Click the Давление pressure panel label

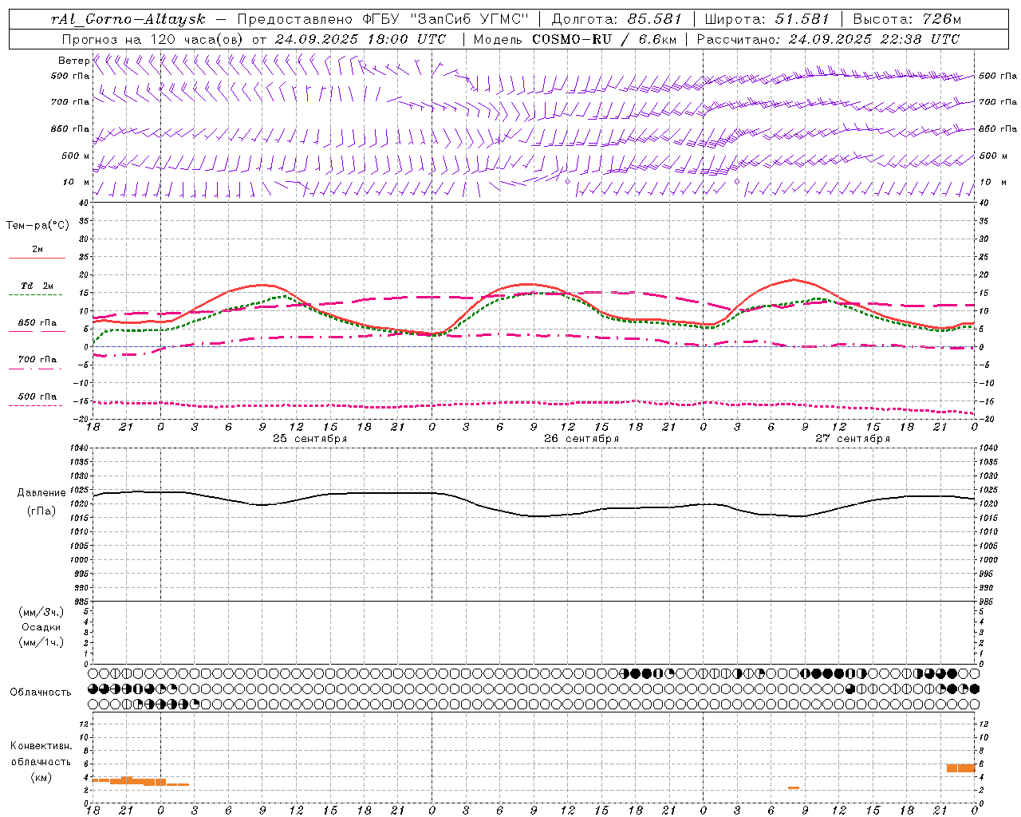point(41,493)
